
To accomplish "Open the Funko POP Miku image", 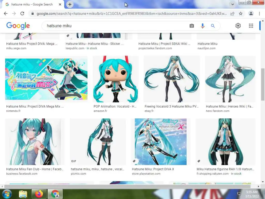I will 116,79.
